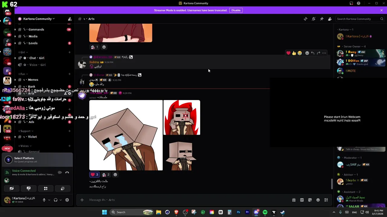Disconnect from voice call
Screen dimensions: 387x217
[67, 172]
